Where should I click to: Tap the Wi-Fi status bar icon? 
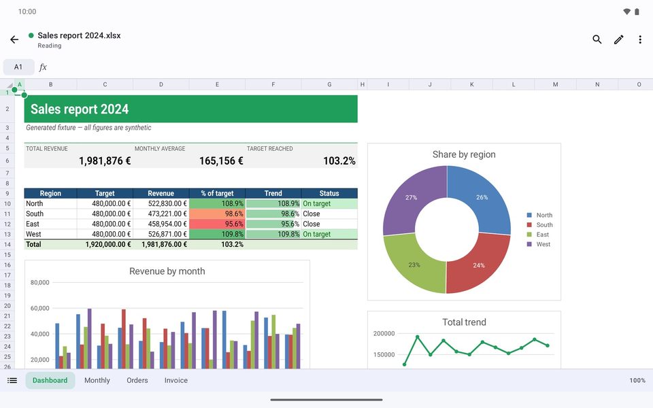click(x=626, y=12)
